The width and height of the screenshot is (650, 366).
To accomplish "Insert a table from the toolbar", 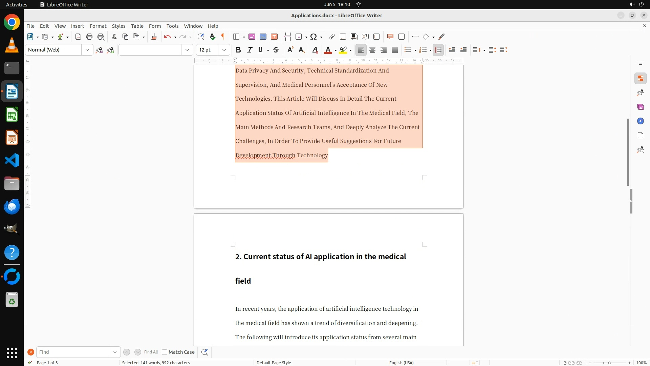I will tap(237, 37).
